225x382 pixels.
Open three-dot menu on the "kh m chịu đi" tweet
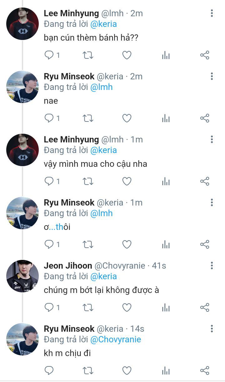(x=212, y=329)
